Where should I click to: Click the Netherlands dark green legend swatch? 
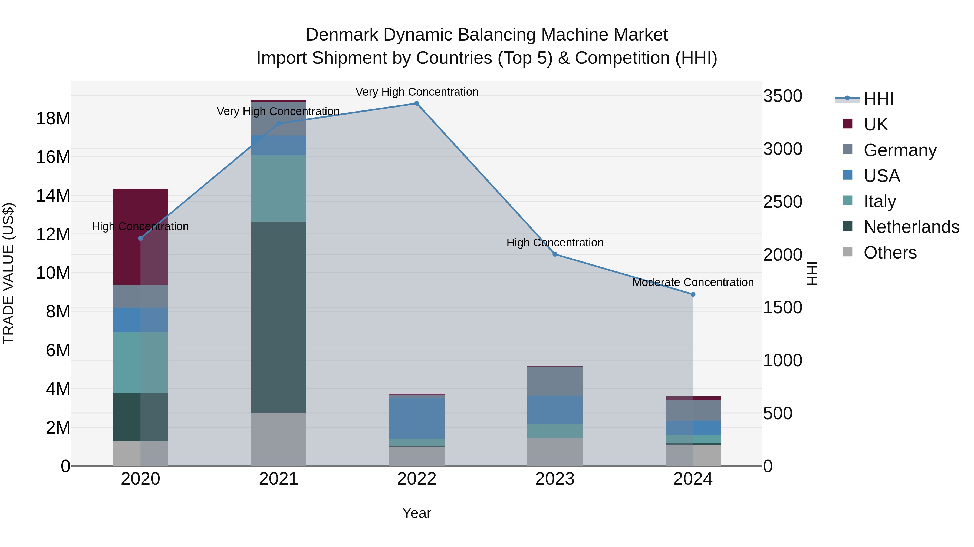pos(847,226)
